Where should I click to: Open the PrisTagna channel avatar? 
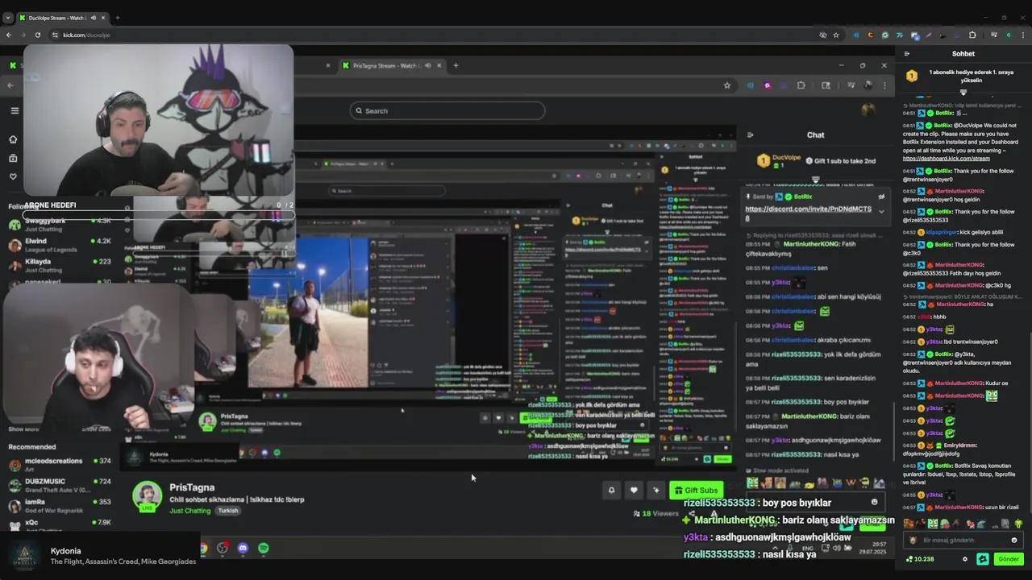[x=147, y=496]
